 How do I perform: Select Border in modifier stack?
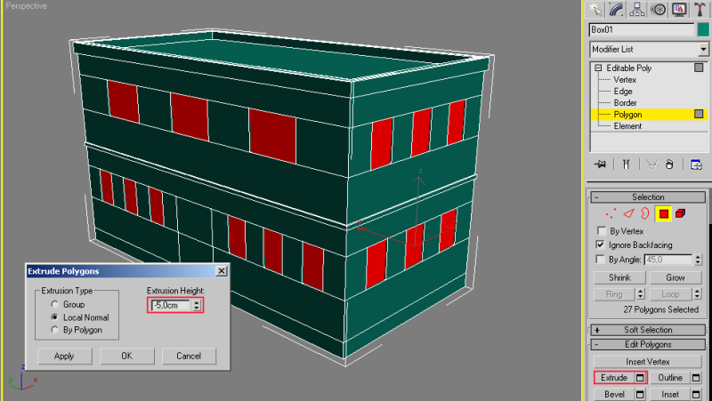click(626, 103)
